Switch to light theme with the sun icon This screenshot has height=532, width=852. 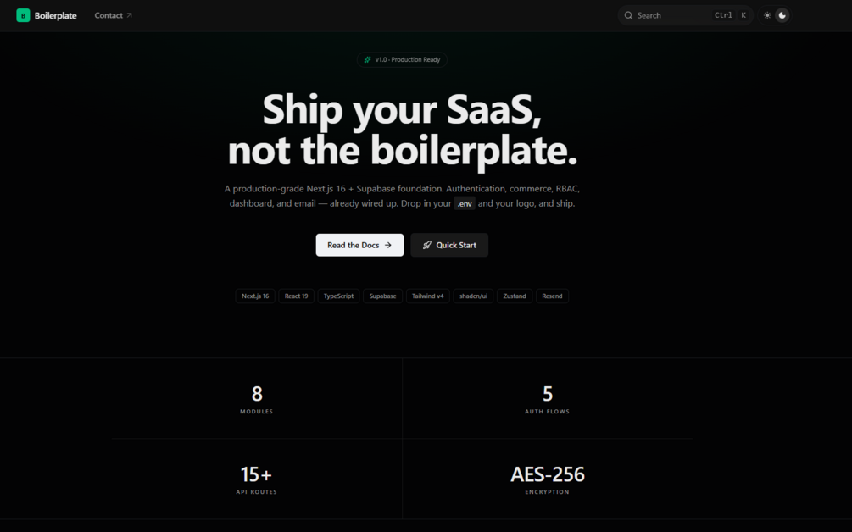[767, 15]
